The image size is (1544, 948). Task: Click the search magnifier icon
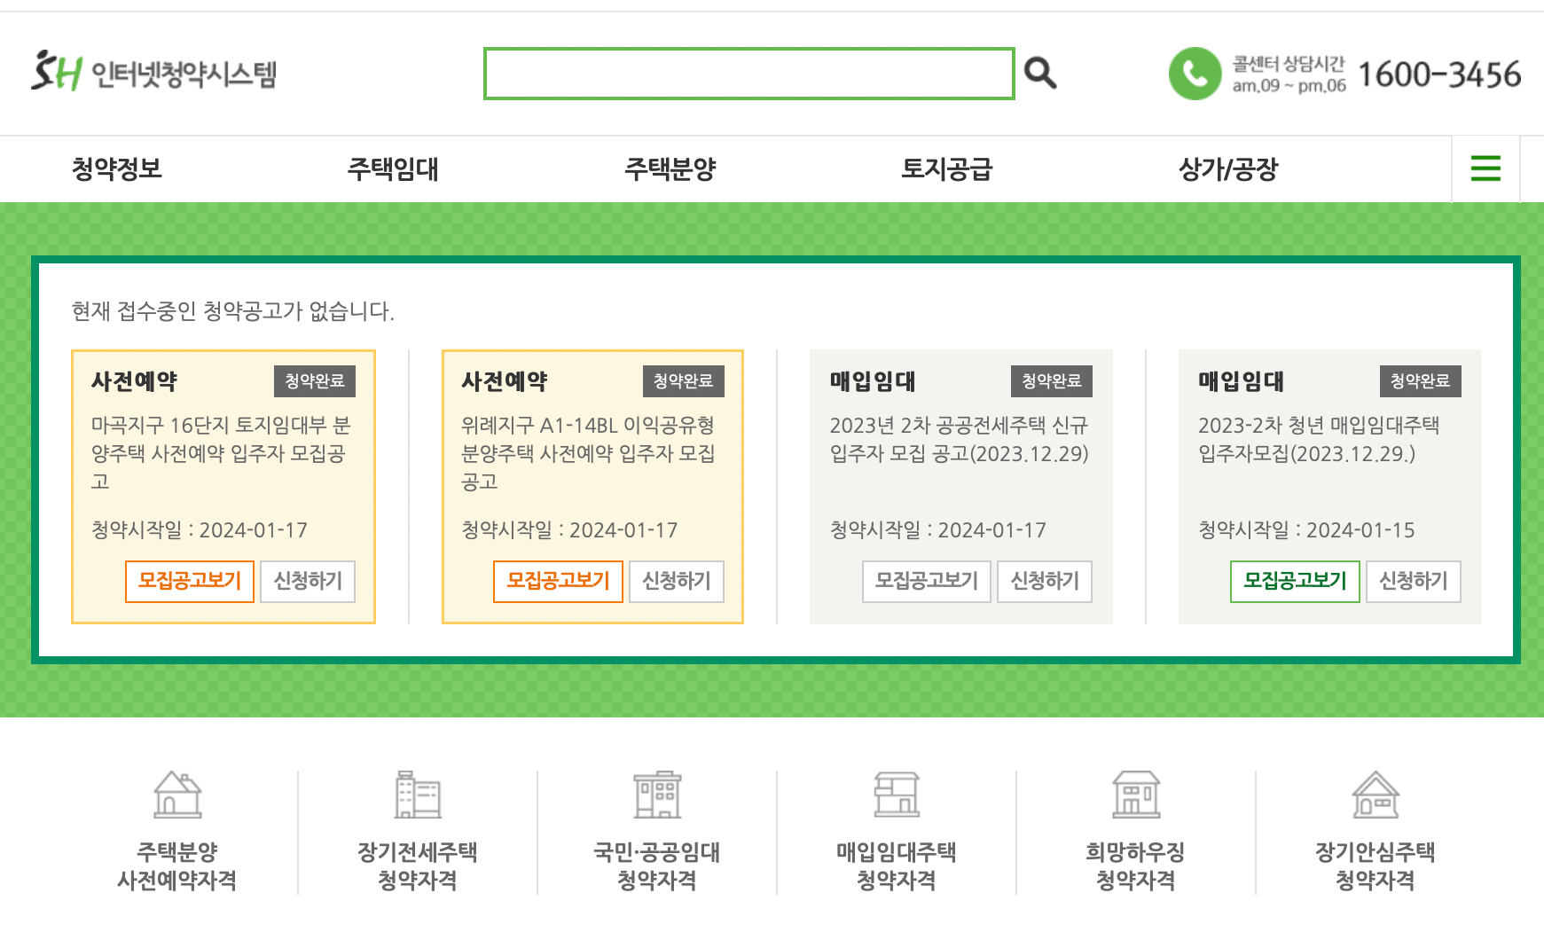pos(1041,74)
